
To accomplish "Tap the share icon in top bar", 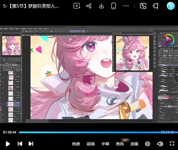I will tap(89, 6).
